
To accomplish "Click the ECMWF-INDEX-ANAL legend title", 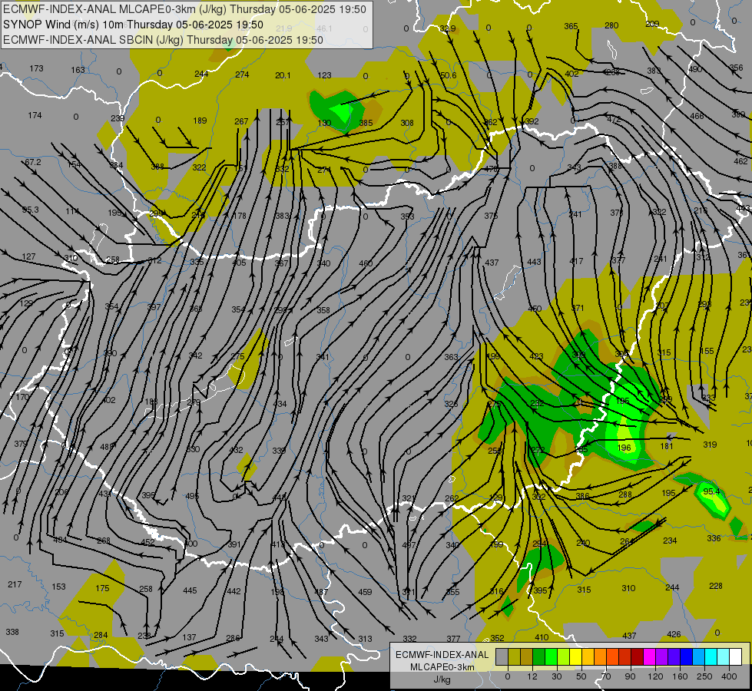I will 442,655.
